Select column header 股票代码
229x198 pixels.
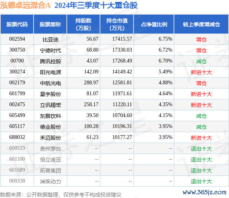pyautogui.click(x=17, y=24)
